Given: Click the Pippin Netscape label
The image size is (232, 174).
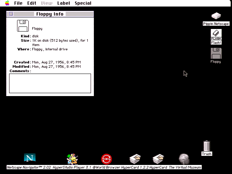Looking at the screenshot, I should point(216,24).
